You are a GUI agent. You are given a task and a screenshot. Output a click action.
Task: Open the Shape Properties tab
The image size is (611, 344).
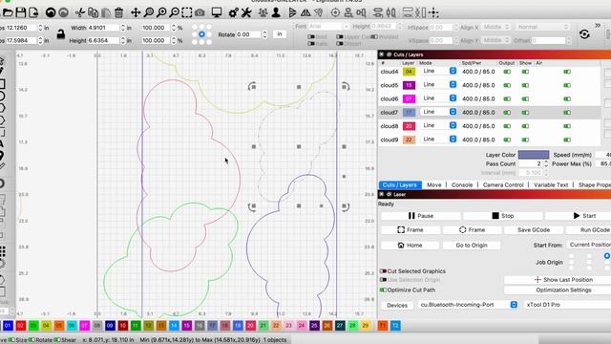click(x=594, y=184)
